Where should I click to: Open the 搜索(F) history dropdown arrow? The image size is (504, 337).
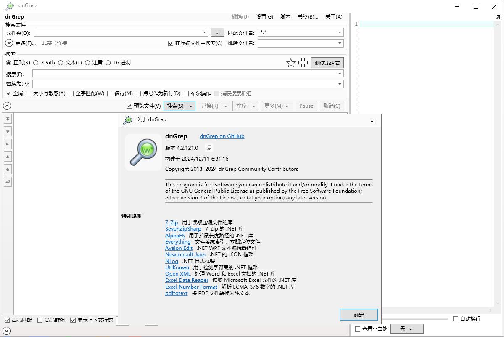(x=340, y=74)
